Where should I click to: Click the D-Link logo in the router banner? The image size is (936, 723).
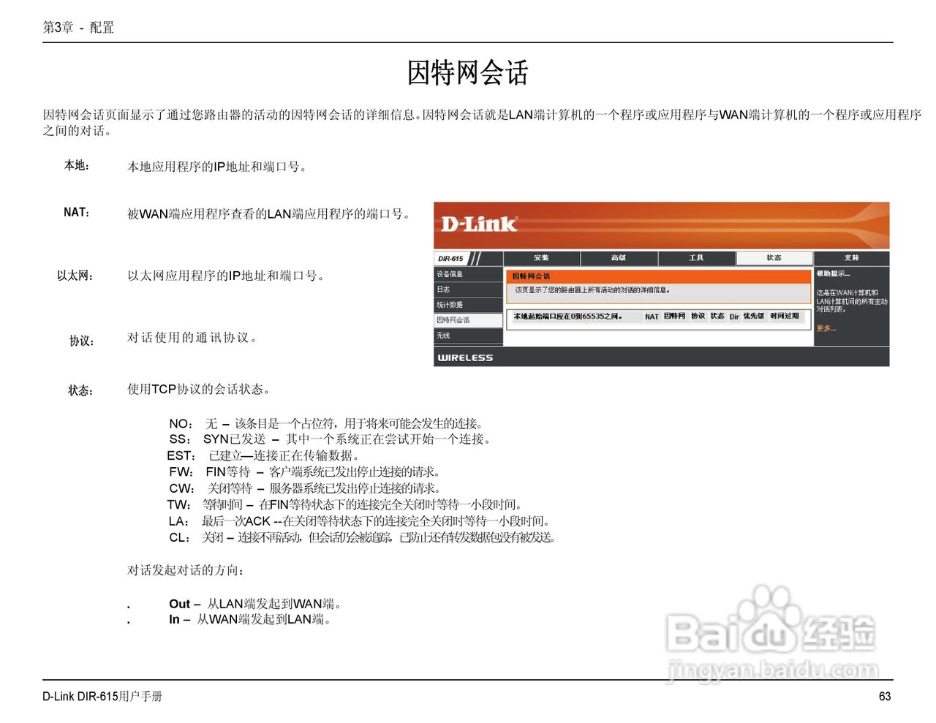479,223
